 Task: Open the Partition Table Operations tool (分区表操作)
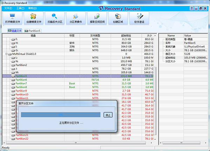(76, 18)
